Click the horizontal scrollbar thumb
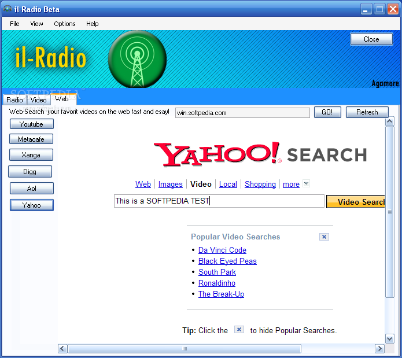 tap(185, 349)
